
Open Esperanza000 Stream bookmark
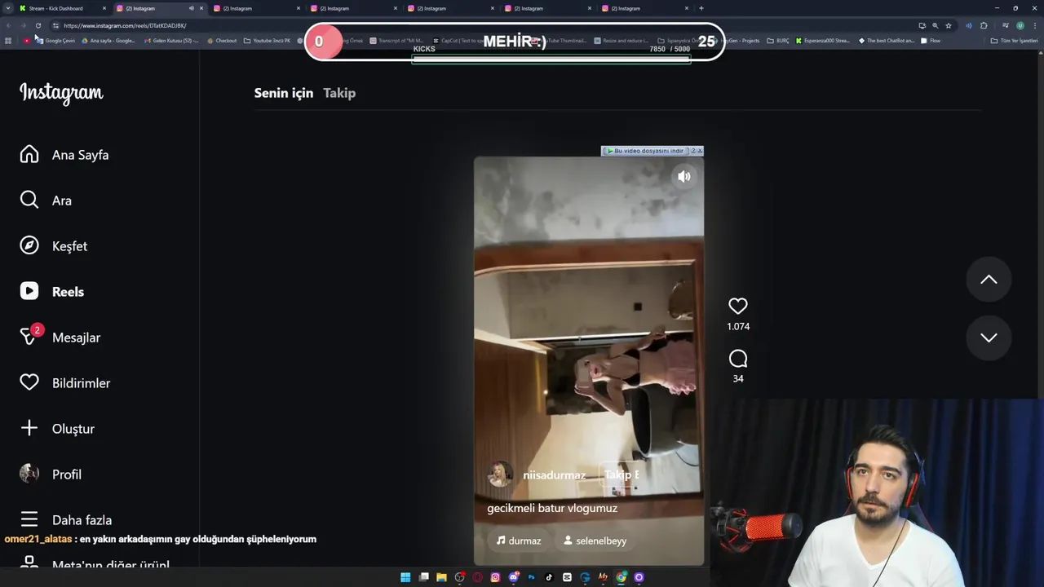[x=822, y=40]
